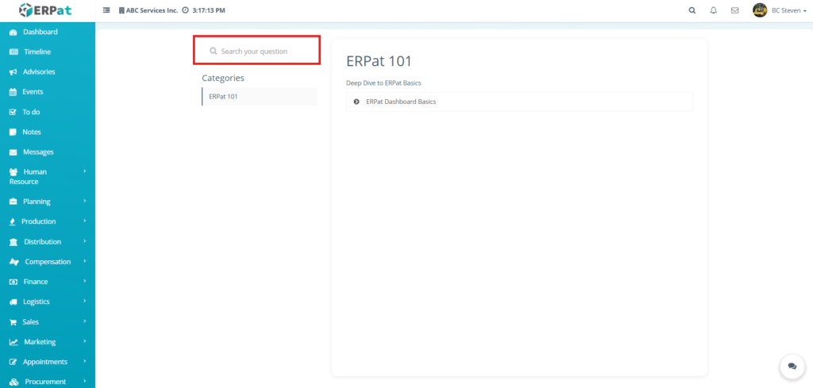Click the magnifier icon in question search

coord(213,52)
